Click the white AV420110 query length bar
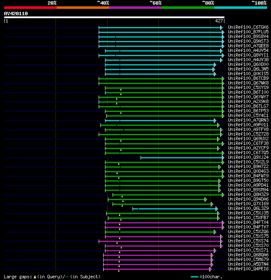271x280 pixels. pos(114,17)
